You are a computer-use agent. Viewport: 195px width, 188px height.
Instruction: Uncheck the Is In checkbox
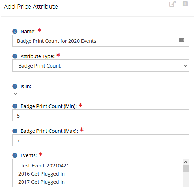click(x=16, y=94)
